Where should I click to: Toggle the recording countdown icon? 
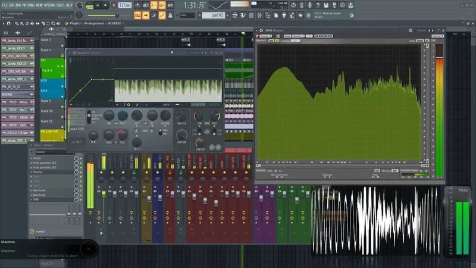click(154, 5)
